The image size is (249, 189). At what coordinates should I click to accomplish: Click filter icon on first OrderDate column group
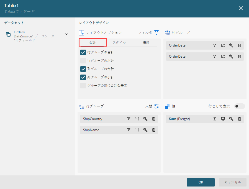pyautogui.click(x=214, y=45)
